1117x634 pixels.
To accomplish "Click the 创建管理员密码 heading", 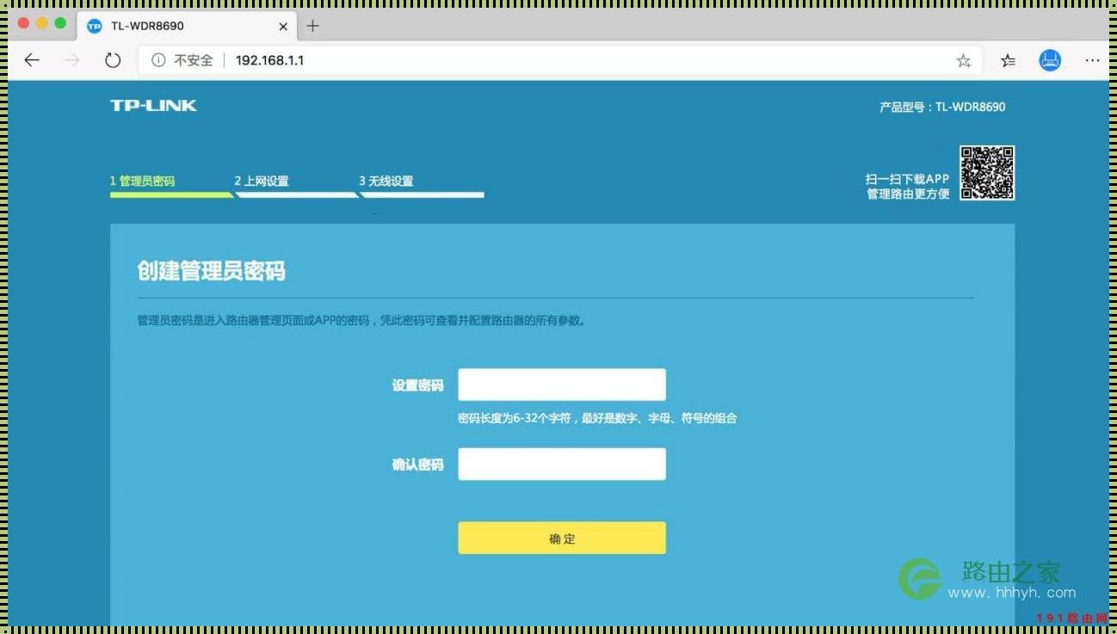I will point(212,271).
